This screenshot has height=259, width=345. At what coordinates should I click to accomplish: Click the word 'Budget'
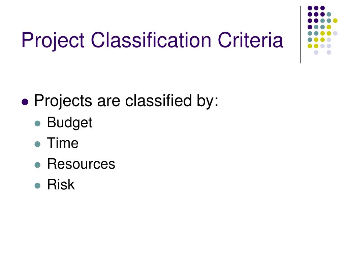point(69,122)
